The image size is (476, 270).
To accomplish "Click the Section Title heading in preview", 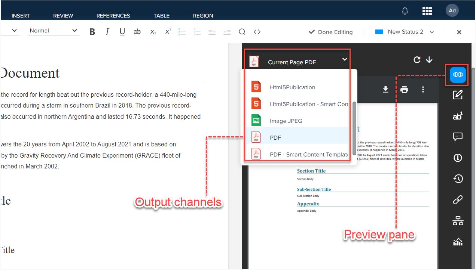I will (311, 171).
